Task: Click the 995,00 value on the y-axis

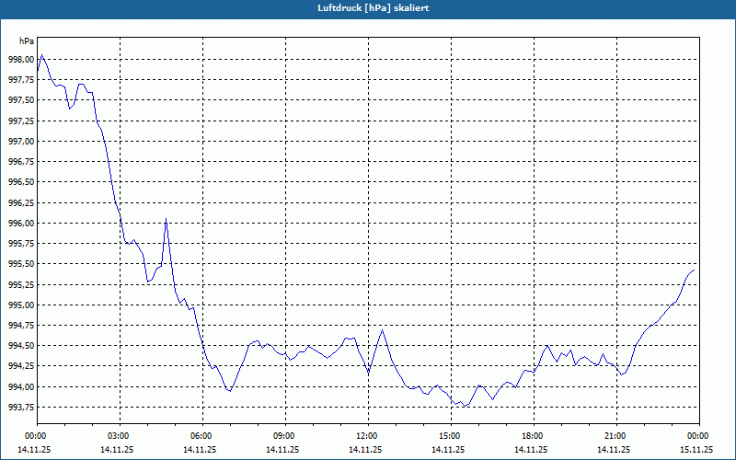Action: pyautogui.click(x=20, y=305)
